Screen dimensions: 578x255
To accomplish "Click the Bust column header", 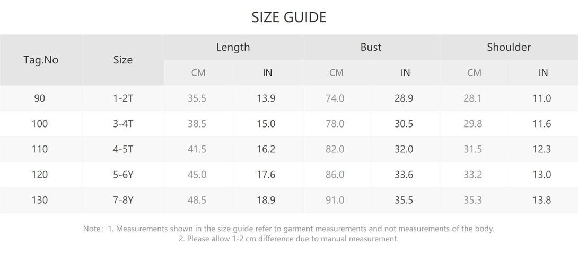I will (371, 47).
